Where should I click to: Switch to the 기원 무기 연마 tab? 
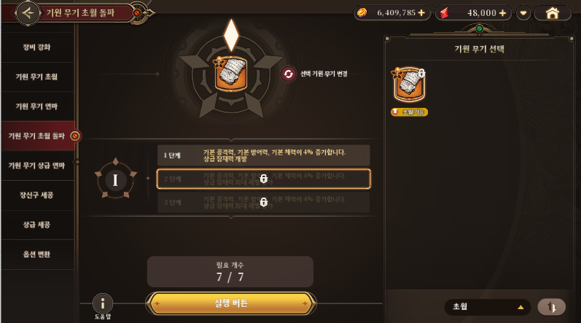pyautogui.click(x=37, y=106)
